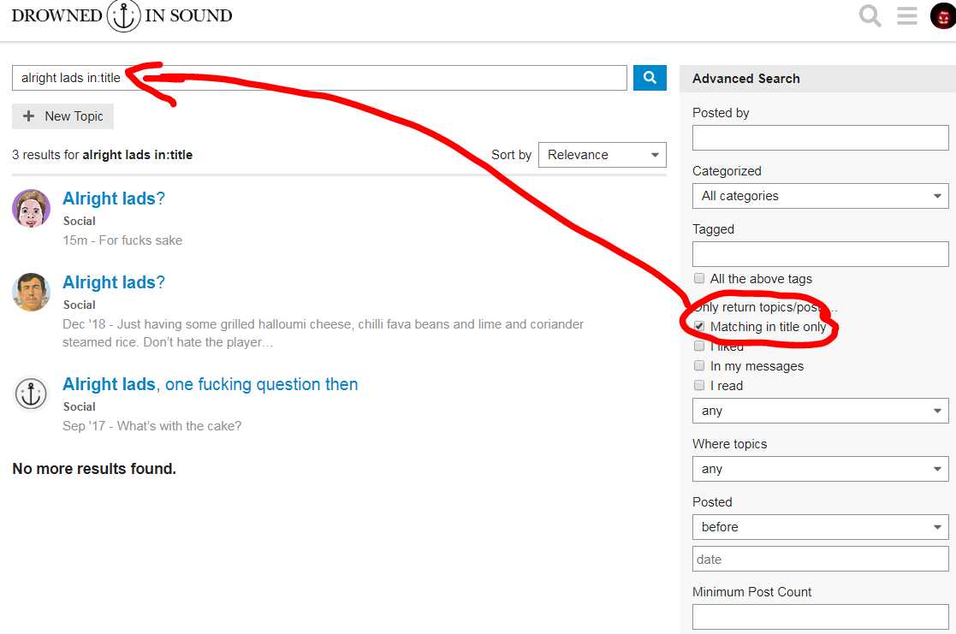The width and height of the screenshot is (956, 634).
Task: Expand the All categories dropdown
Action: 820,196
